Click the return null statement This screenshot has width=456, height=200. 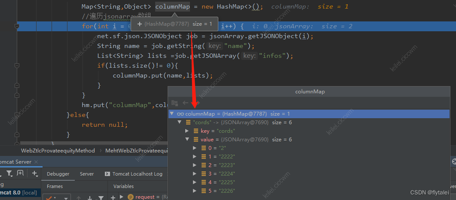[x=105, y=125]
